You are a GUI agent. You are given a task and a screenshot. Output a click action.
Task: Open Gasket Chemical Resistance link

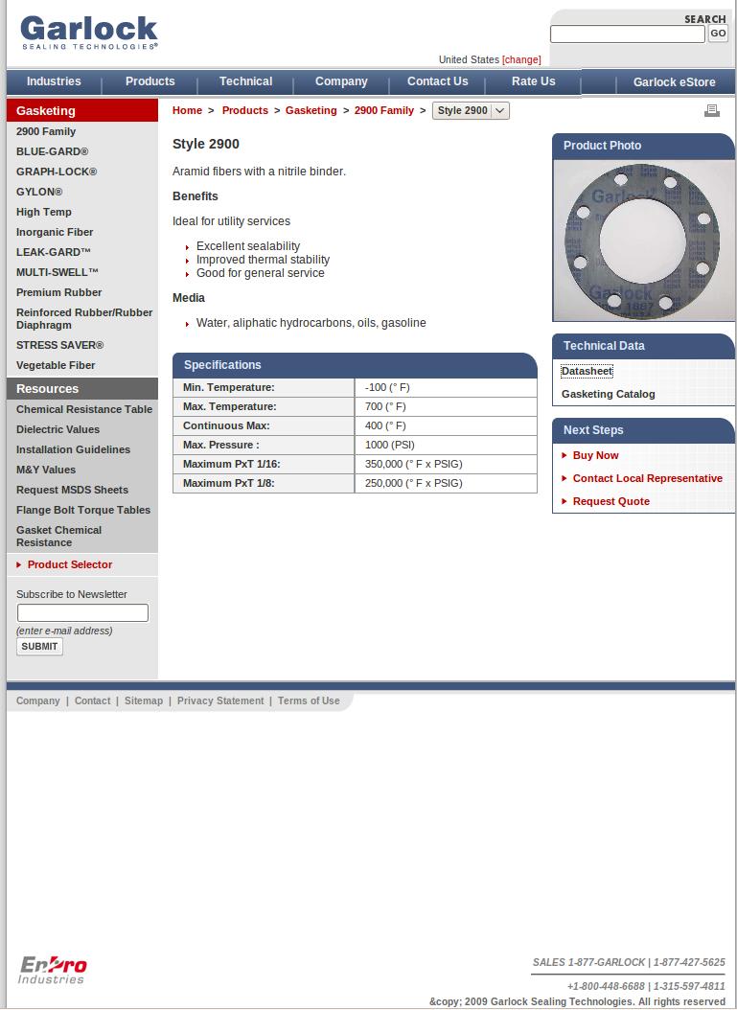coord(58,536)
